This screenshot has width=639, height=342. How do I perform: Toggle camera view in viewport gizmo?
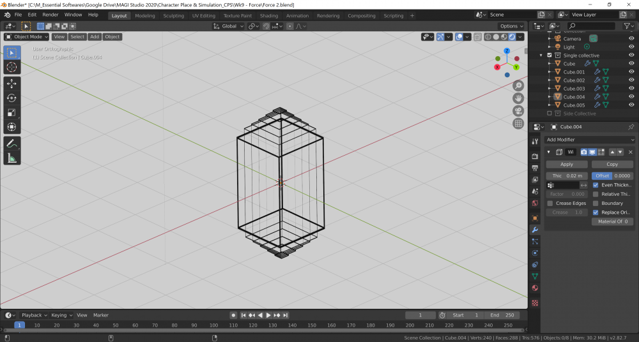(x=518, y=110)
